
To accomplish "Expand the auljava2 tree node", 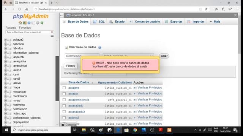I will pyautogui.click(x=6, y=40).
